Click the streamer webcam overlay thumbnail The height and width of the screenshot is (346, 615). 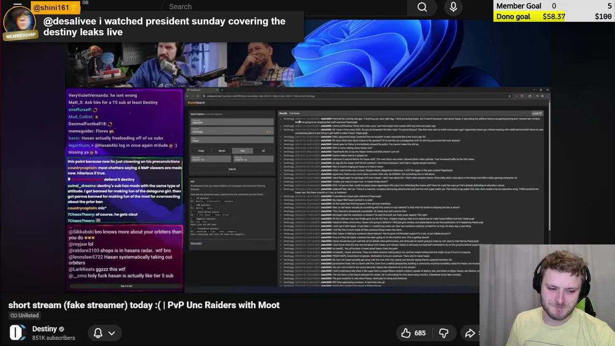(x=547, y=296)
